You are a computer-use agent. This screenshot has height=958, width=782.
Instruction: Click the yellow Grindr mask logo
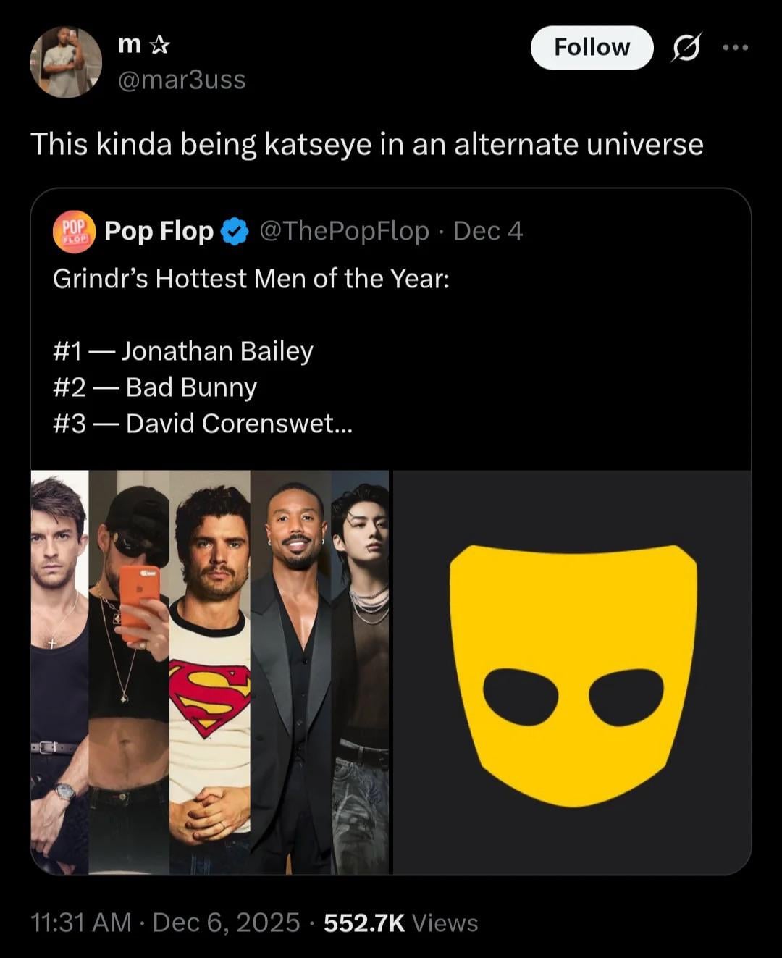(x=572, y=673)
